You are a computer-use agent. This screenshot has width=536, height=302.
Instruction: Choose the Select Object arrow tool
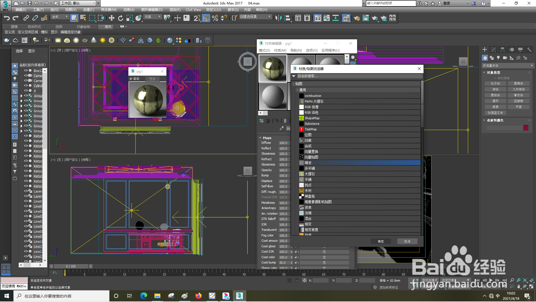click(74, 18)
